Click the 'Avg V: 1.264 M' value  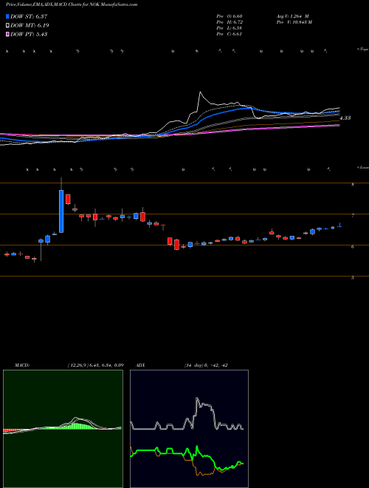(x=292, y=16)
